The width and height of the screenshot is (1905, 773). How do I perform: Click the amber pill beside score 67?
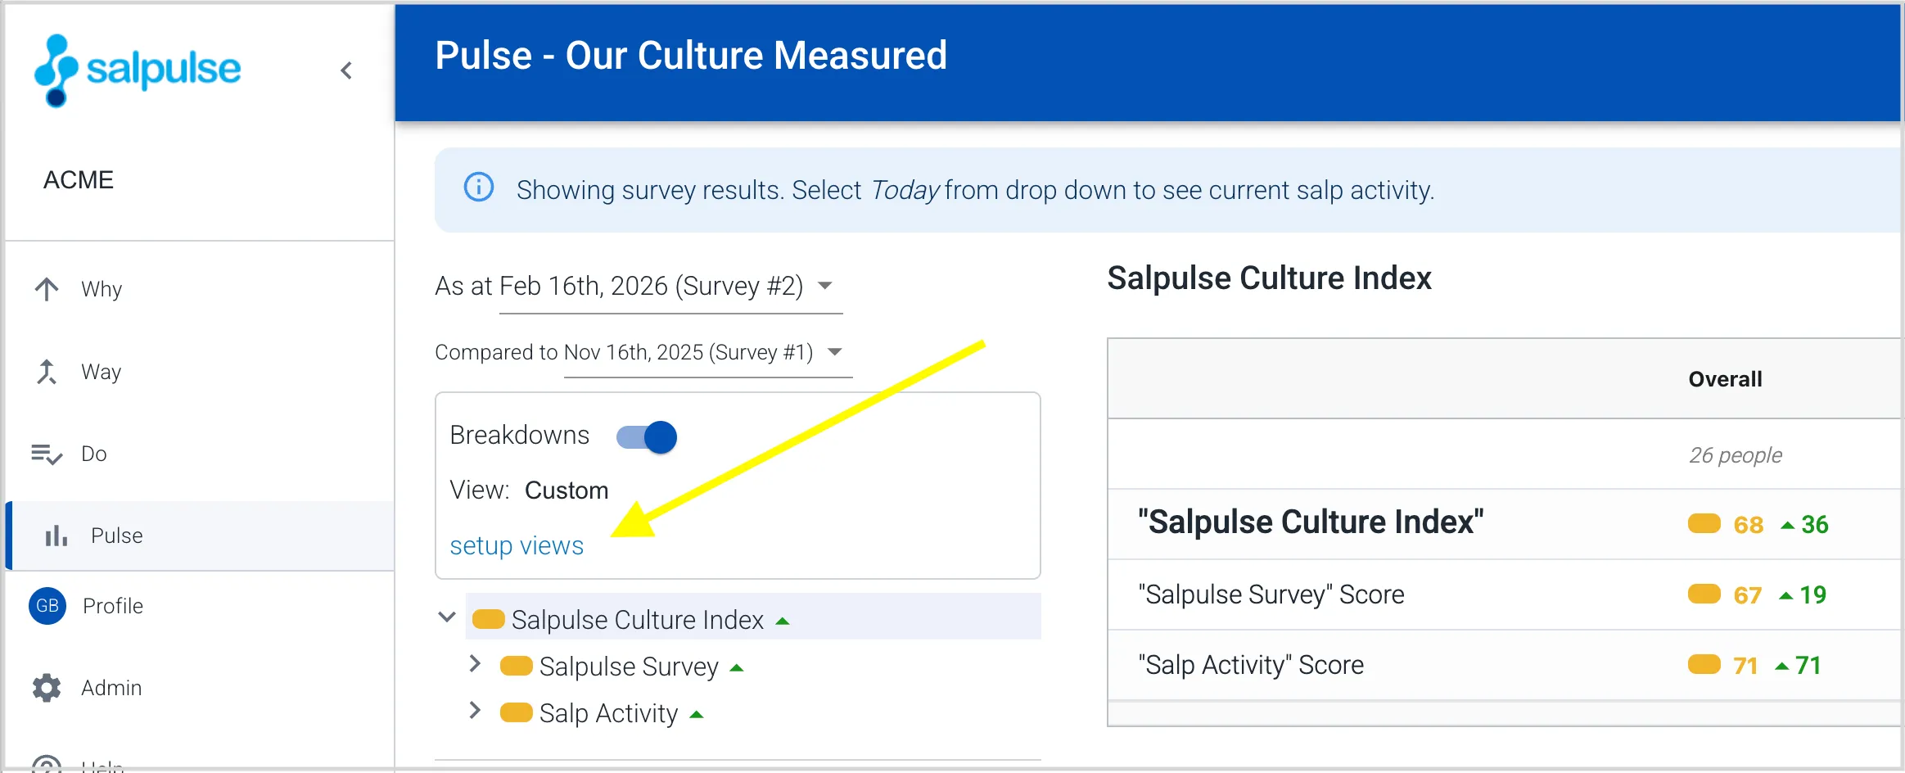click(x=1704, y=594)
